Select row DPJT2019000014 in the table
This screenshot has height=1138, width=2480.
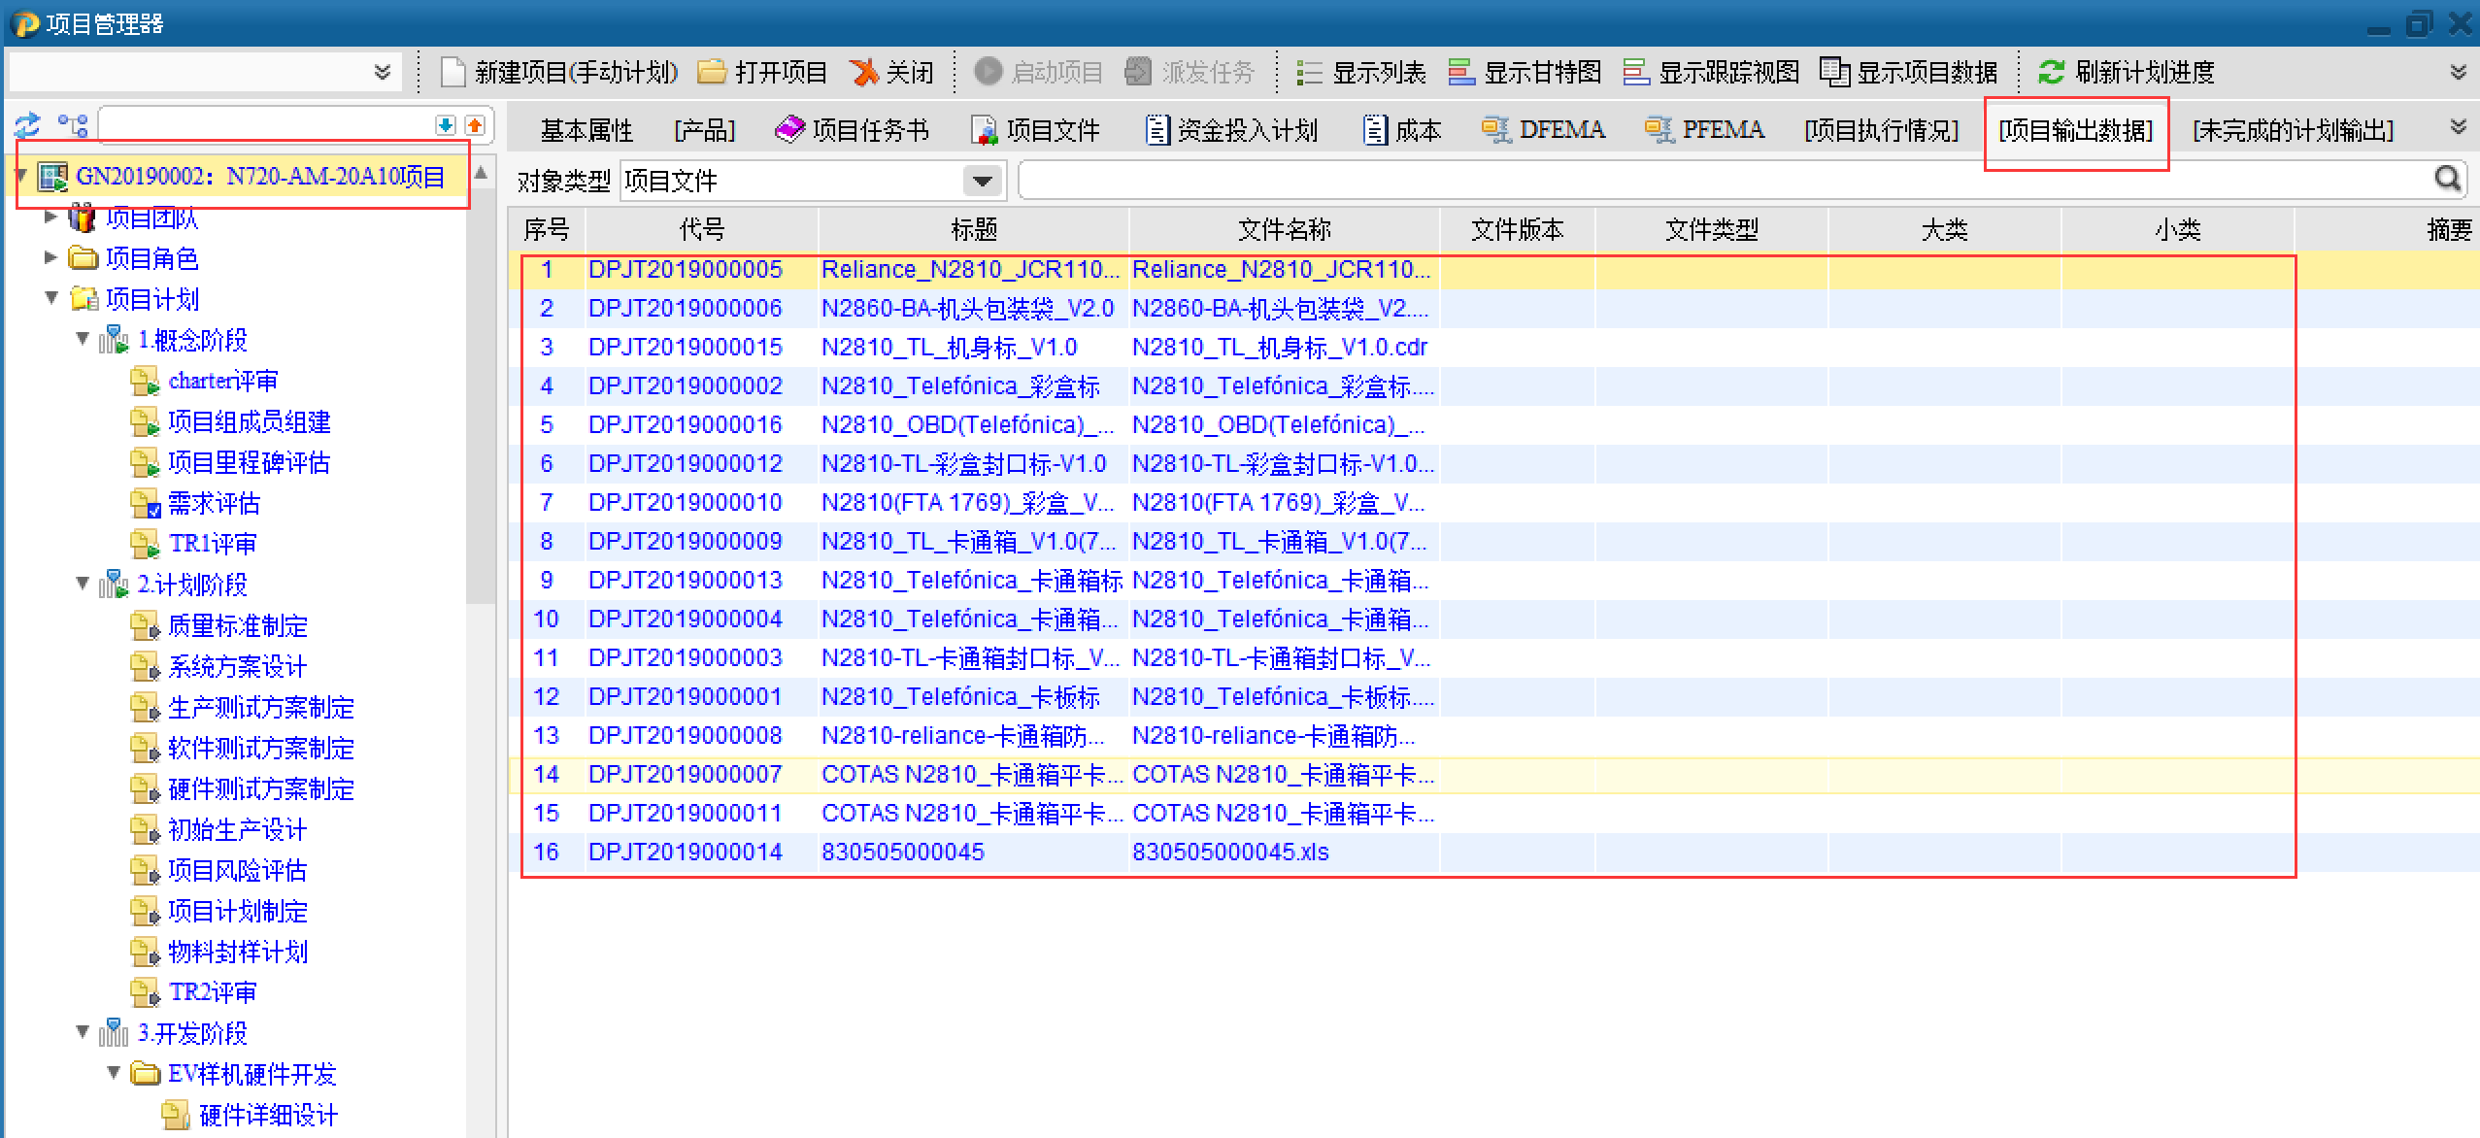pos(685,852)
